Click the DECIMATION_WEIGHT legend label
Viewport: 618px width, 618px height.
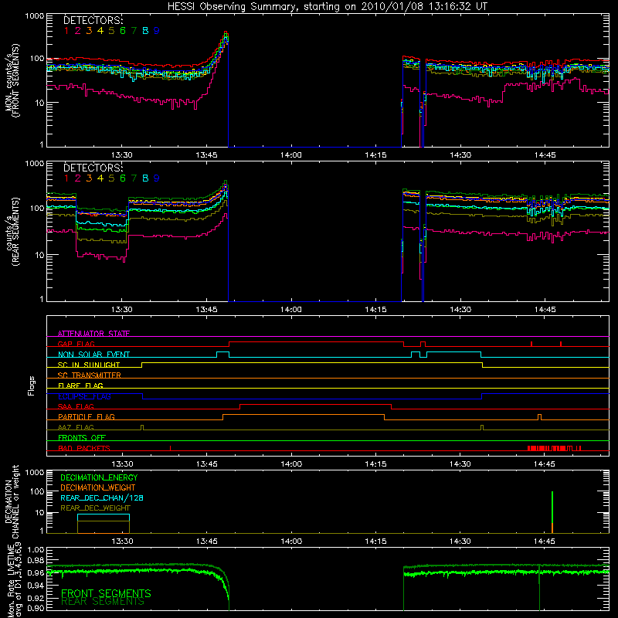tap(98, 488)
